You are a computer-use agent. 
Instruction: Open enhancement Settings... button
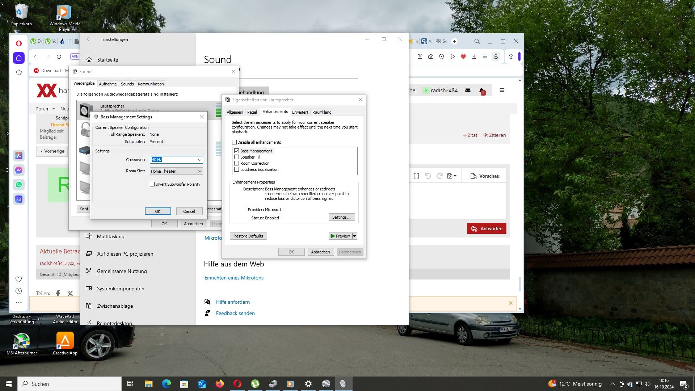(341, 217)
